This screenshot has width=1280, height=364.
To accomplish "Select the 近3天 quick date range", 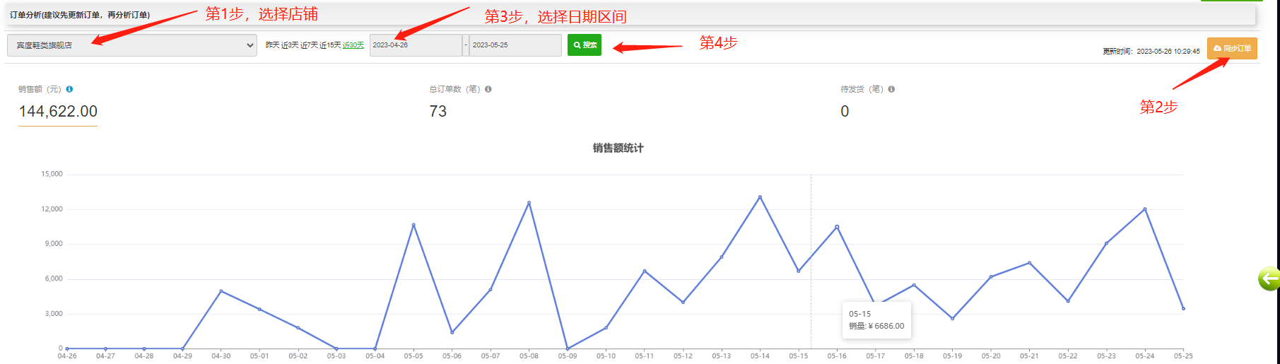I will [x=290, y=45].
